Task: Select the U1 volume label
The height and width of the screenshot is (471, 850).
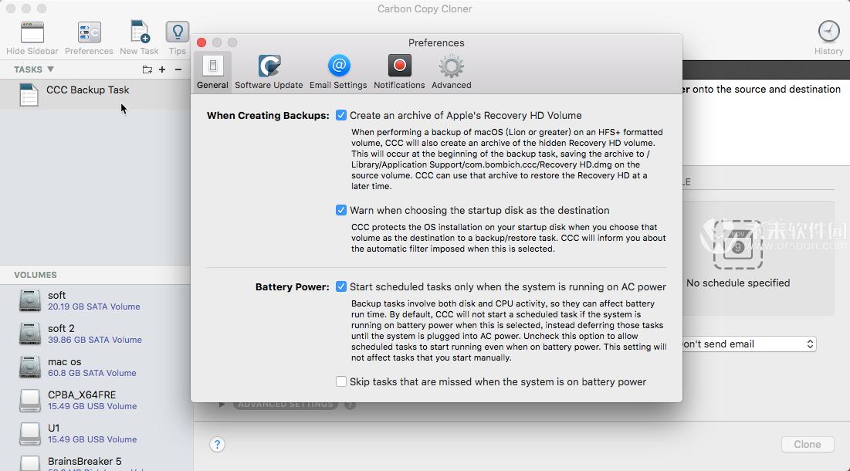Action: (x=54, y=429)
